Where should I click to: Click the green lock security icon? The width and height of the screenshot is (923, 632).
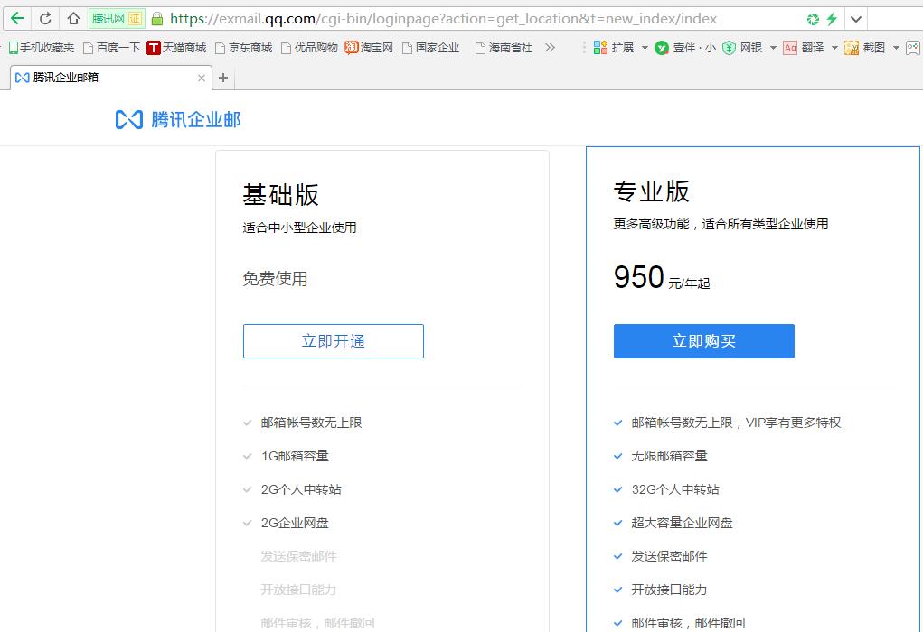pyautogui.click(x=157, y=19)
